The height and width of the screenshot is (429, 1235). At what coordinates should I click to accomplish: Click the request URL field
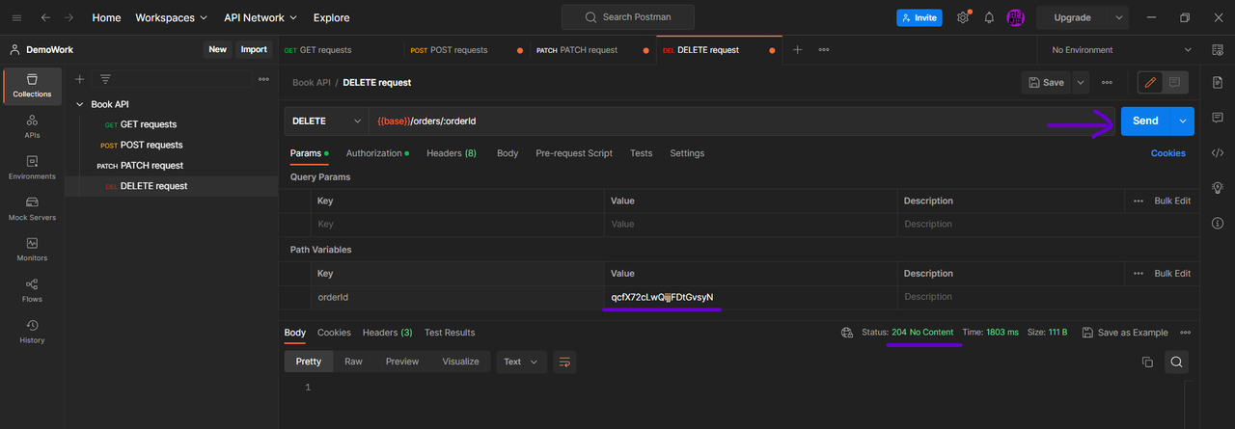coord(741,121)
